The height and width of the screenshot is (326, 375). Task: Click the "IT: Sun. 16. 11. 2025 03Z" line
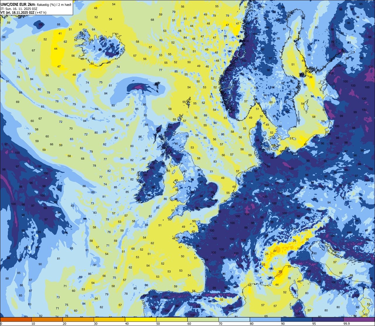tap(19, 9)
